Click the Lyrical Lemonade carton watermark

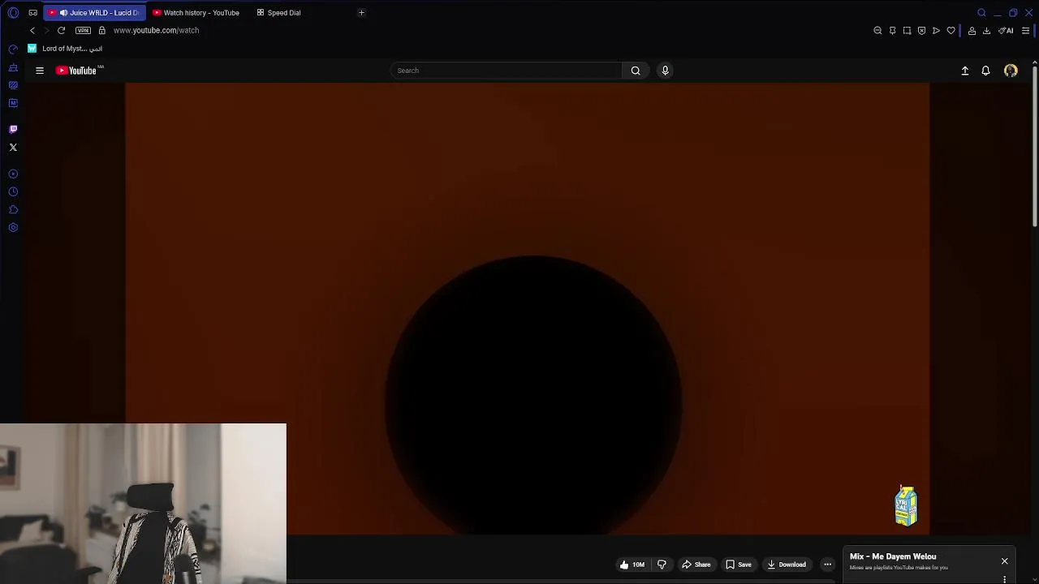(906, 506)
